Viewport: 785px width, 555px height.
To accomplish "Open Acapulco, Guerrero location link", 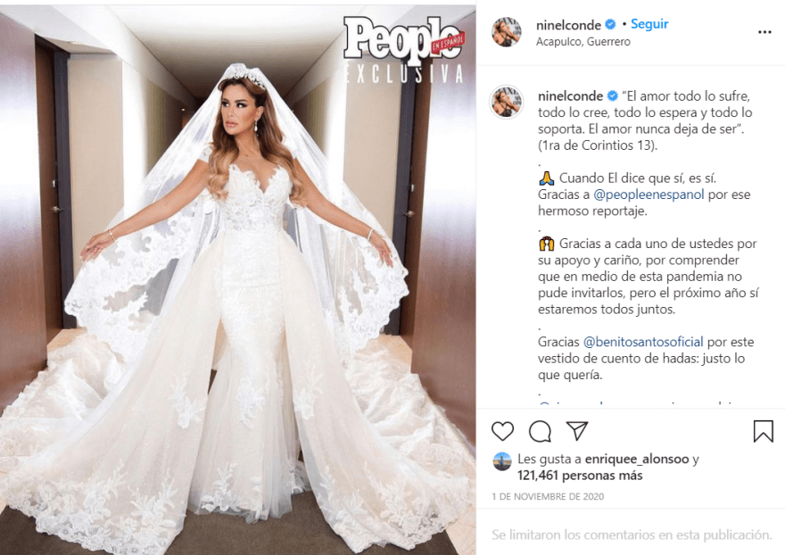I will [583, 42].
